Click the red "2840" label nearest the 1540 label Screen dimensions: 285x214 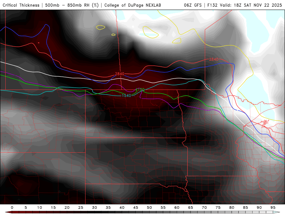[120, 74]
